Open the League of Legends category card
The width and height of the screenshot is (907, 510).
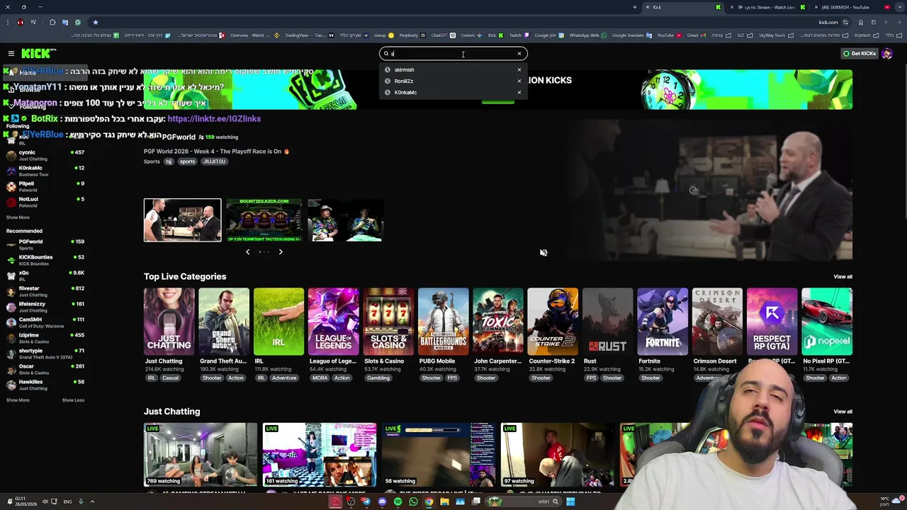(334, 321)
